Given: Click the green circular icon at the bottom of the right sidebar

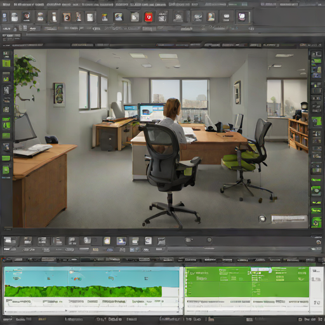Looking at the screenshot, I should pyautogui.click(x=316, y=223).
